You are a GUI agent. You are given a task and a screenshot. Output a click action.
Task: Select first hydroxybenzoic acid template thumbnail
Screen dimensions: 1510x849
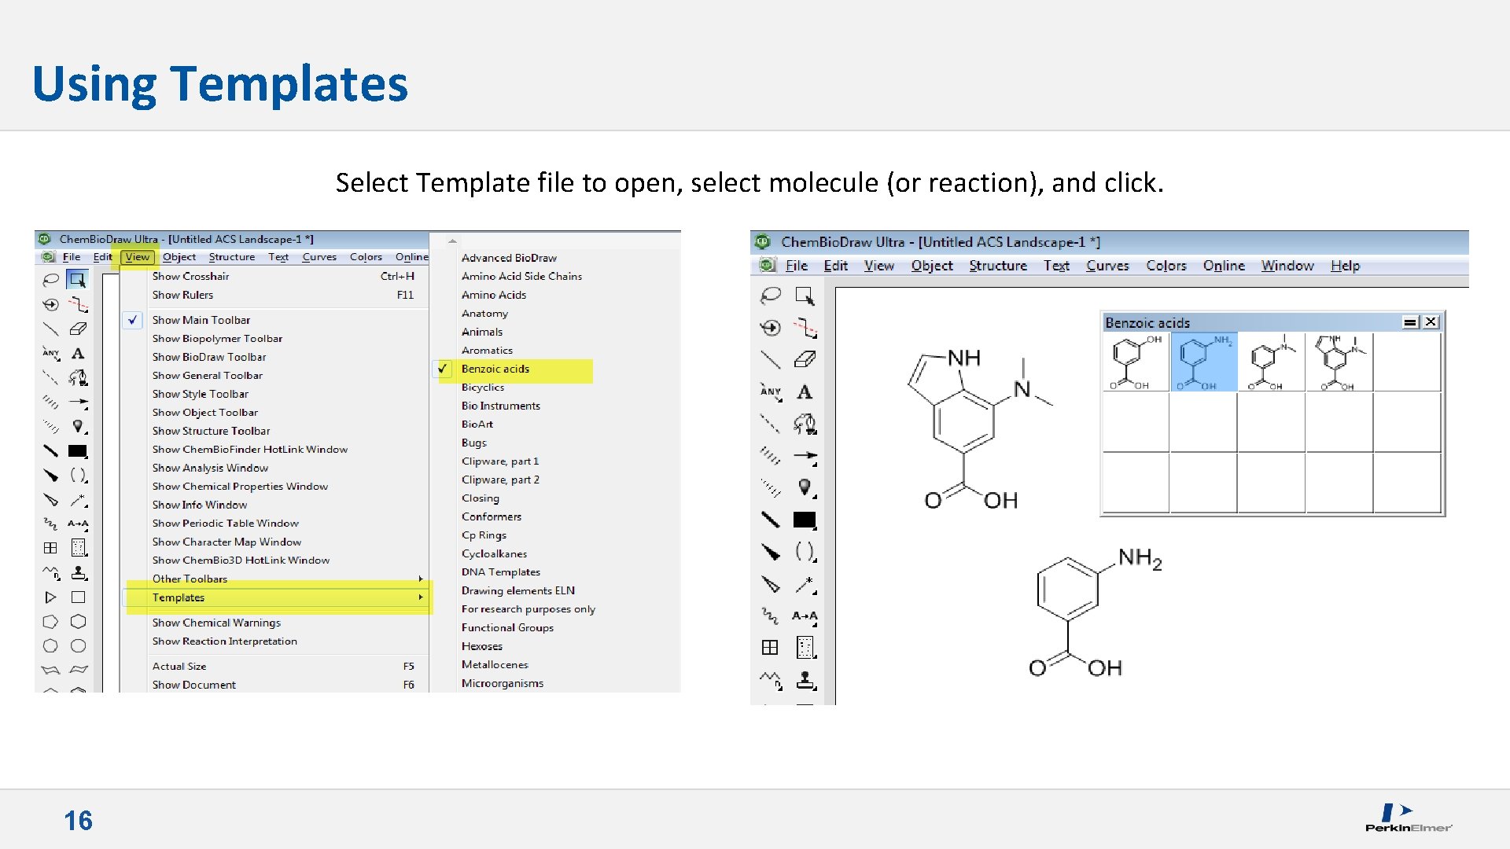1136,362
